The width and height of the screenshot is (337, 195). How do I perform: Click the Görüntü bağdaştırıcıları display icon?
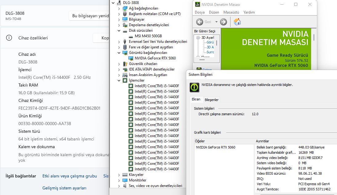click(125, 53)
